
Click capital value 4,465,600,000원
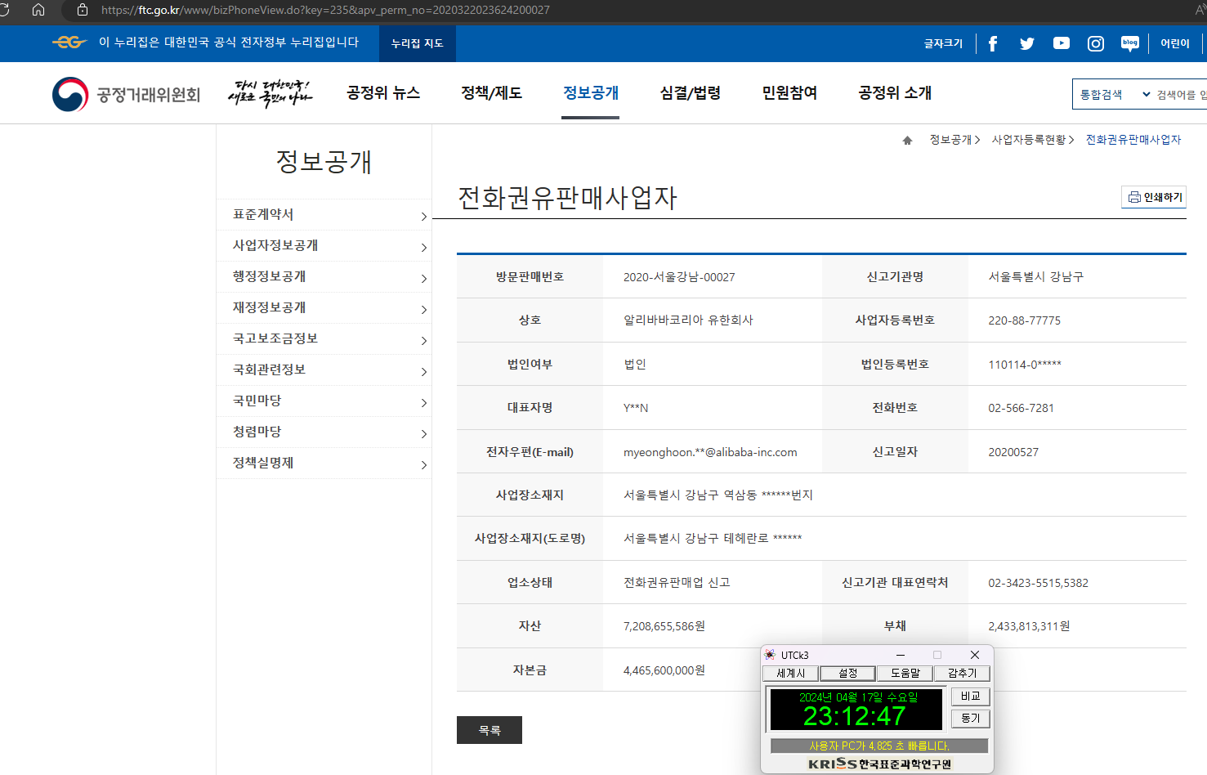tap(664, 670)
